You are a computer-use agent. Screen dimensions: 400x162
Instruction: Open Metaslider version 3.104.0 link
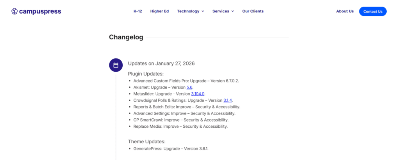coord(198,94)
